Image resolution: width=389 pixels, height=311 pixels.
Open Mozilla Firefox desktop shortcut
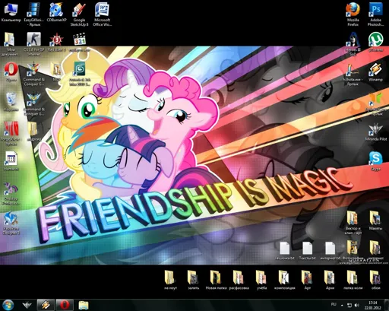coord(353,14)
